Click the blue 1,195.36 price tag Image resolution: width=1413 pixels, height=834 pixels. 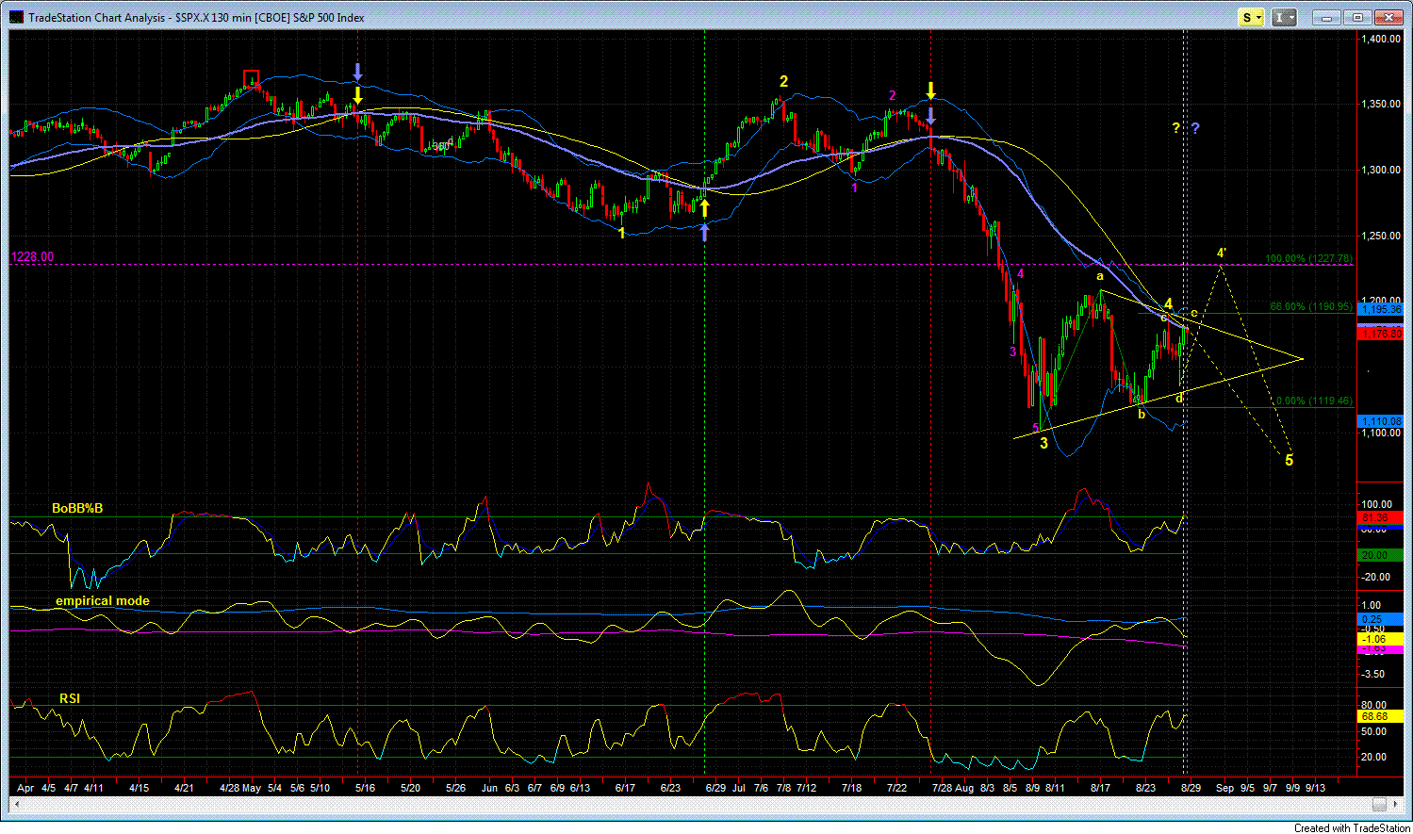pyautogui.click(x=1381, y=309)
